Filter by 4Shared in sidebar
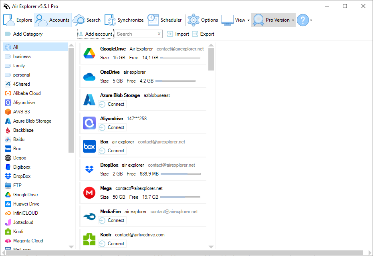This screenshot has width=373, height=256. (36, 84)
